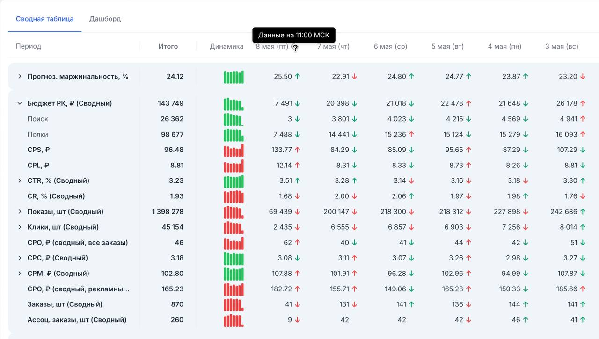Expand the CTR, % (Сводный) row

(x=20, y=180)
